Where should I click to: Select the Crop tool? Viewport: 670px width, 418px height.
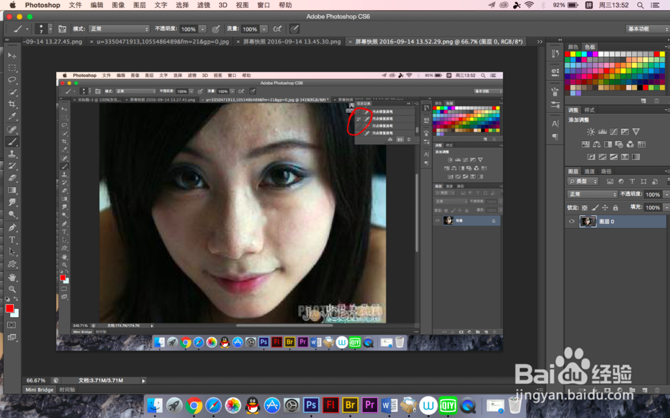tap(12, 104)
